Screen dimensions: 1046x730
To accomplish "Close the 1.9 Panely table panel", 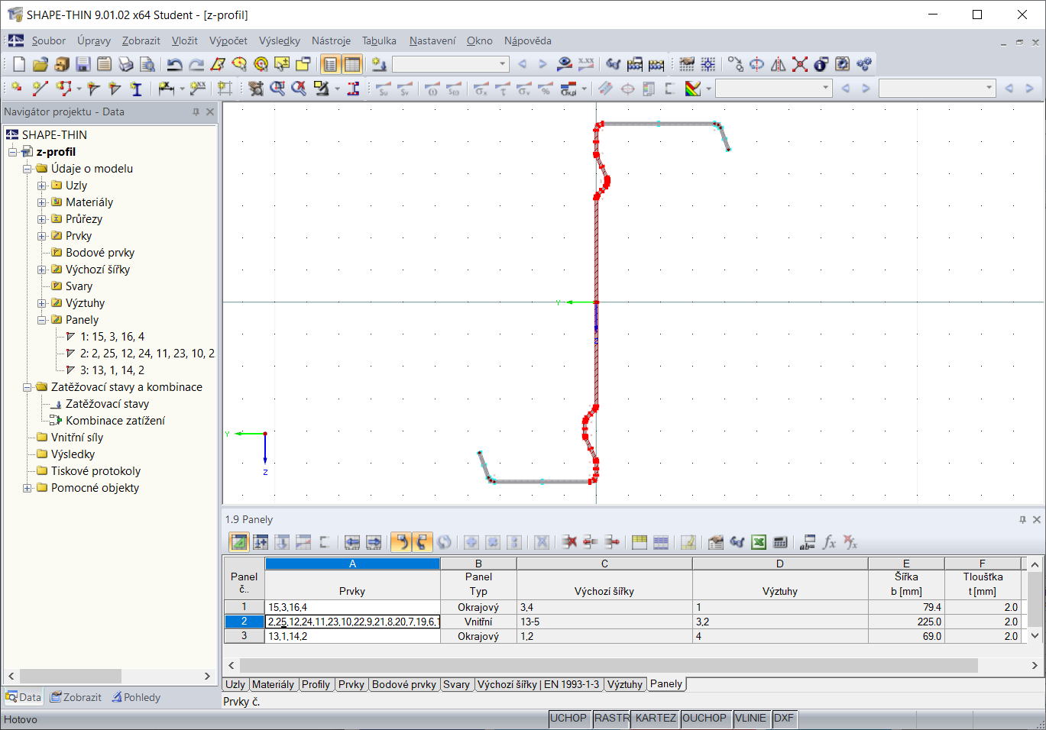I will [x=1037, y=519].
